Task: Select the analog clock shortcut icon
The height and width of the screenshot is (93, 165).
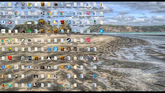Action: pos(23,40)
